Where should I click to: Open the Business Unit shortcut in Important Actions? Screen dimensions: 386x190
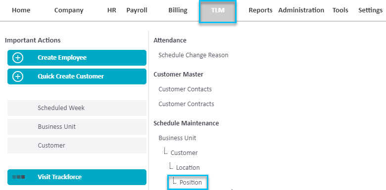(x=77, y=127)
